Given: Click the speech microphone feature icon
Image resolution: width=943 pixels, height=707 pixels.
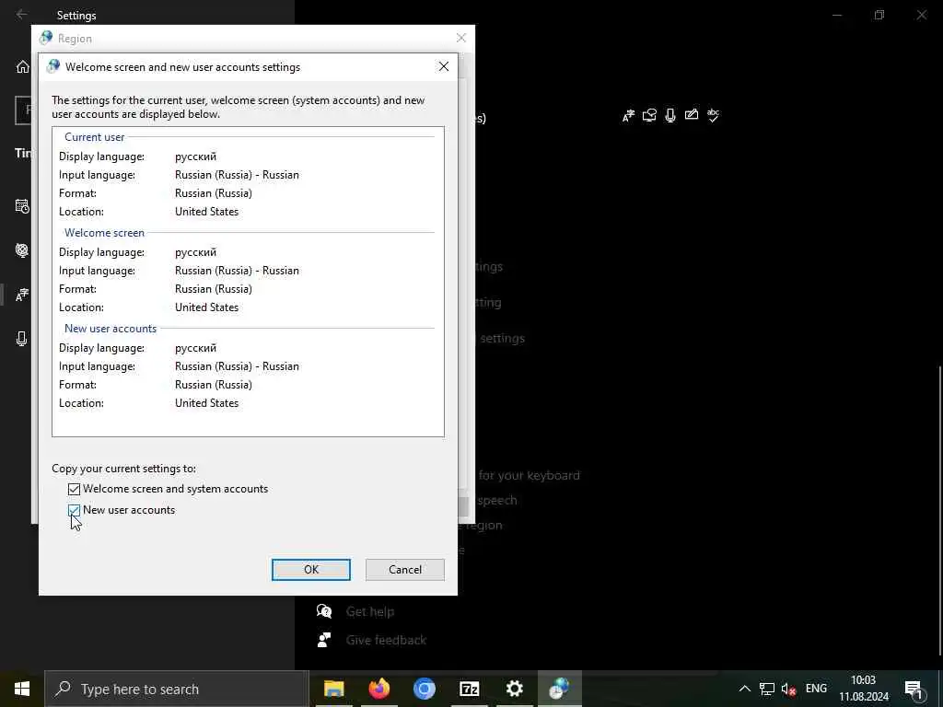Looking at the screenshot, I should point(670,115).
